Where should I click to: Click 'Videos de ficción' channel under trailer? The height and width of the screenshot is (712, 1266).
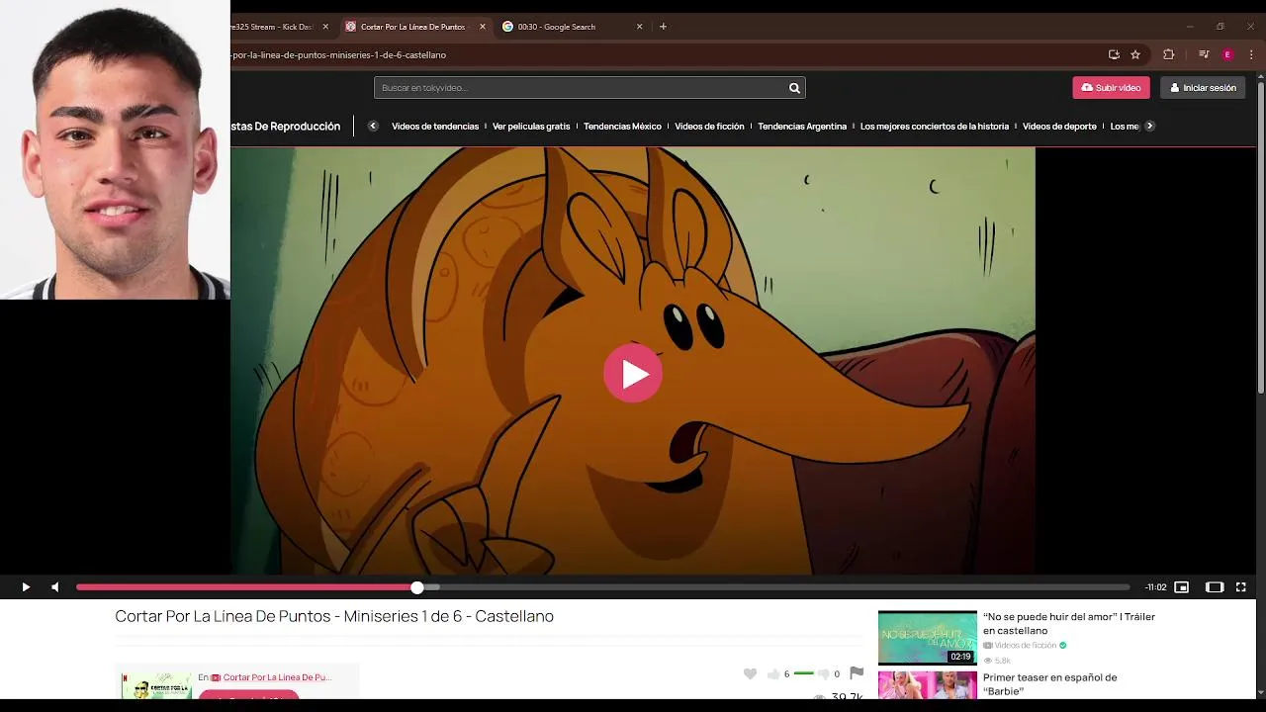pyautogui.click(x=1026, y=646)
